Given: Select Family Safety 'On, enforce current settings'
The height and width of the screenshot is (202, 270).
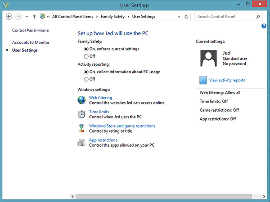Looking at the screenshot, I should (x=86, y=49).
